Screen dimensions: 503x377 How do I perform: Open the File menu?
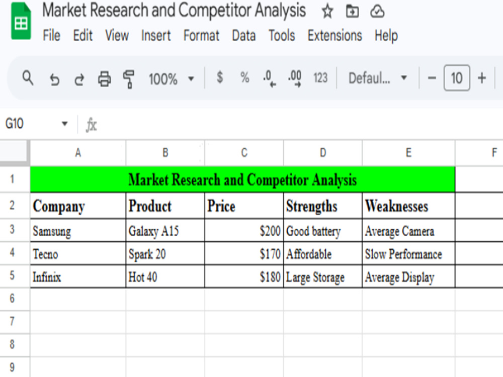pyautogui.click(x=51, y=35)
